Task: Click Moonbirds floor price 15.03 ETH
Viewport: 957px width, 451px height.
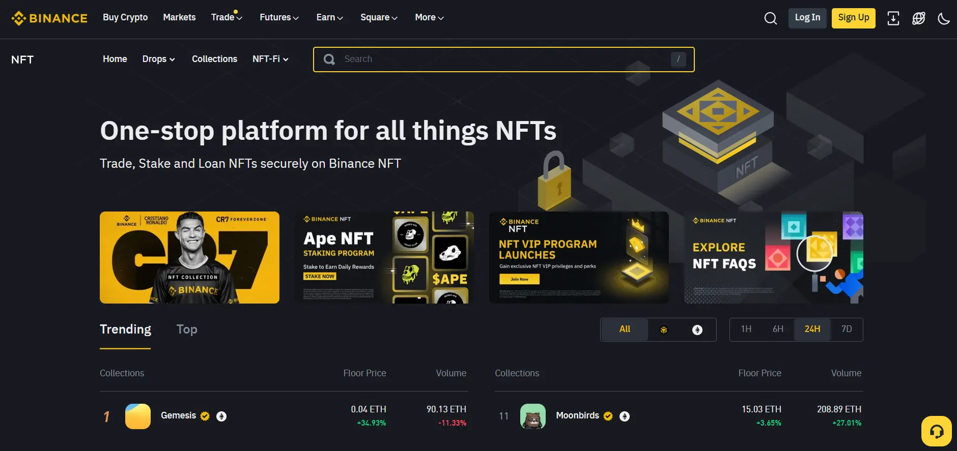Action: point(762,409)
